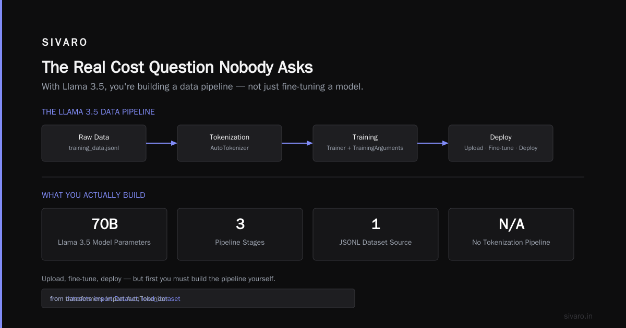This screenshot has width=626, height=328.
Task: Click the Upload, fine-tune, deploy caption
Action: (159, 279)
